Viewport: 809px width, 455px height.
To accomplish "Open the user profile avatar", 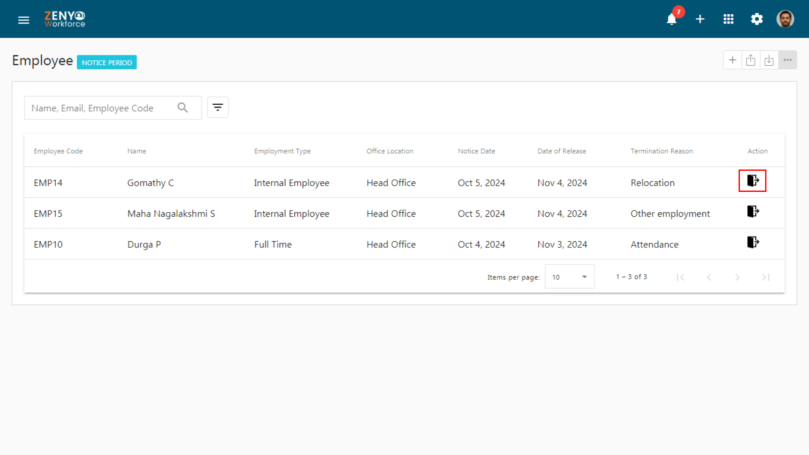I will [785, 19].
